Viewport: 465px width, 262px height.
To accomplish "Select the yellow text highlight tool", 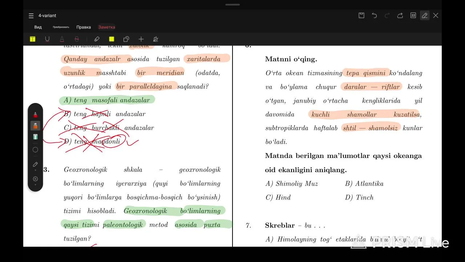I will 33,39.
